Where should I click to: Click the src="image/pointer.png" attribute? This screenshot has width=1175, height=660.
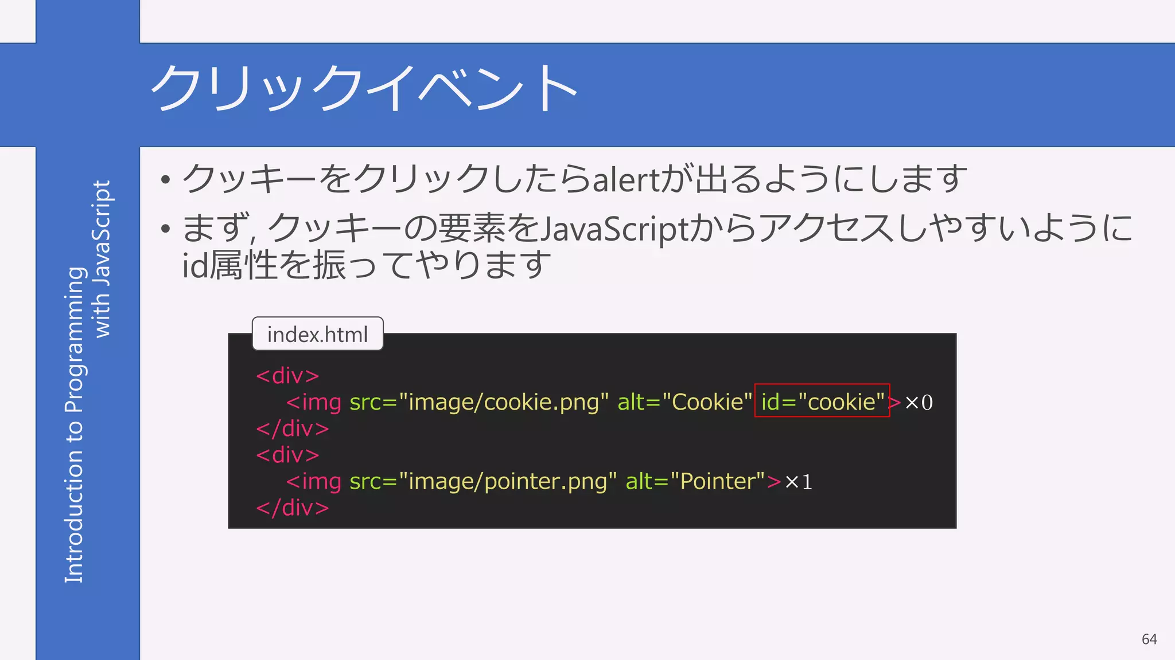pyautogui.click(x=483, y=482)
